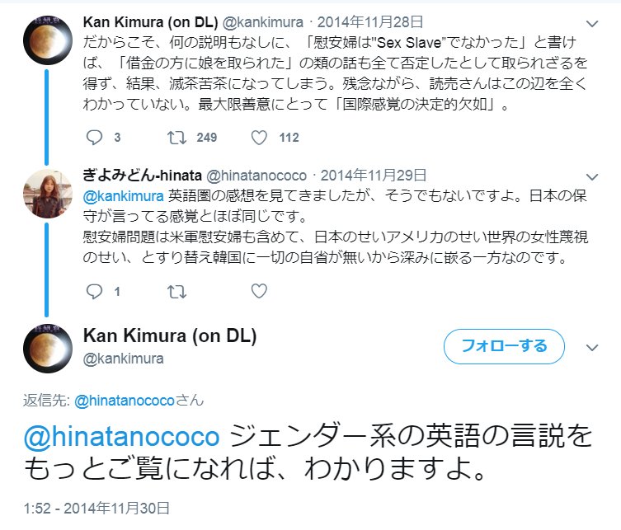The image size is (621, 530).
Task: Open Kan Kimura's avatar in main tweet
Action: 48,349
